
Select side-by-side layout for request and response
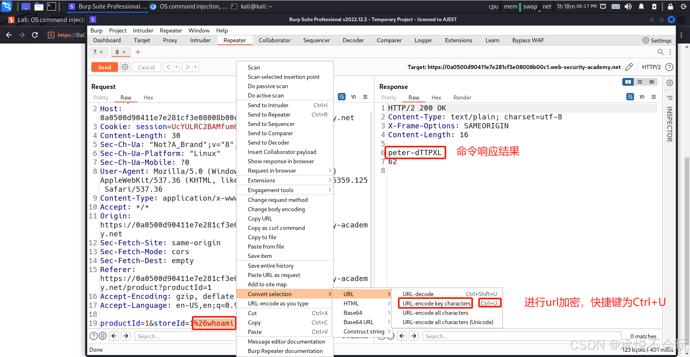pyautogui.click(x=628, y=82)
